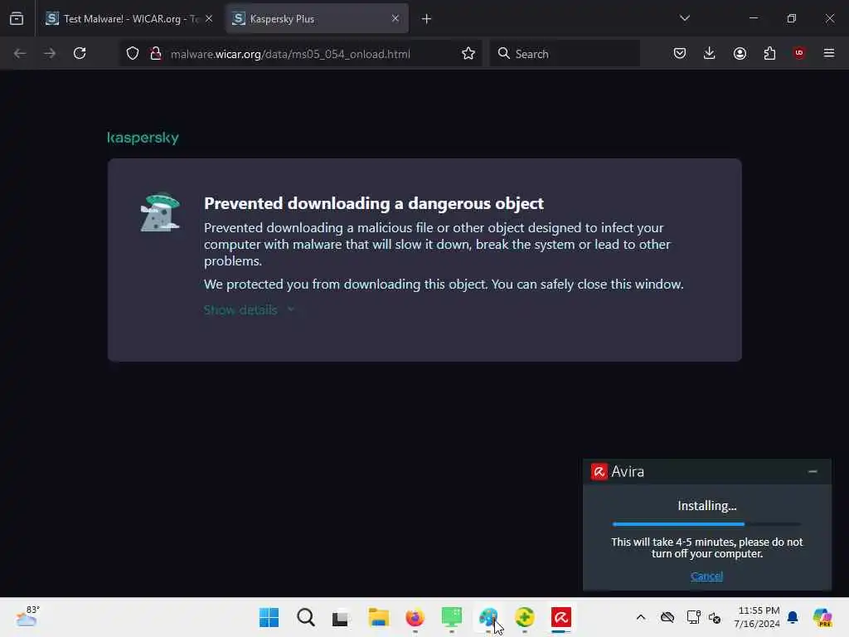Open Task View on taskbar

click(341, 617)
